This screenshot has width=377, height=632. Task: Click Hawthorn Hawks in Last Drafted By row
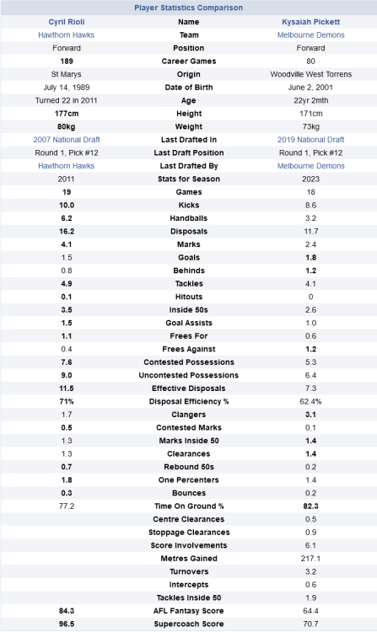click(x=66, y=166)
